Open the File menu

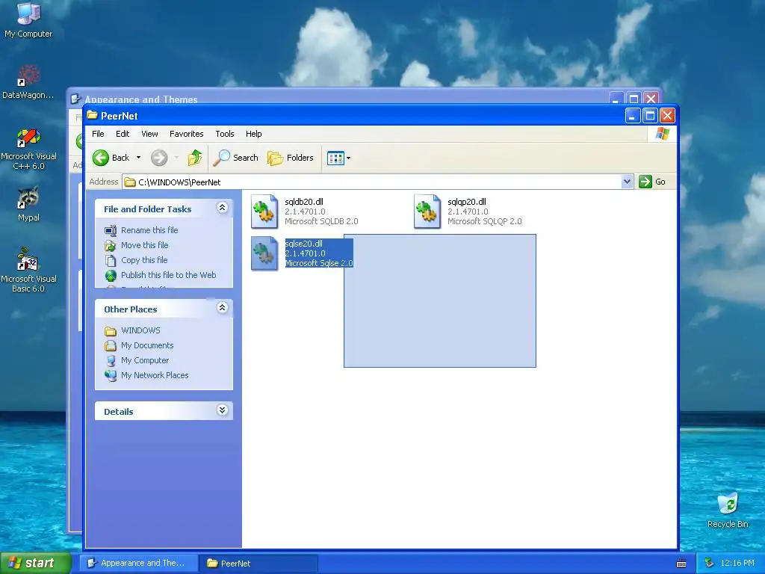(x=98, y=134)
